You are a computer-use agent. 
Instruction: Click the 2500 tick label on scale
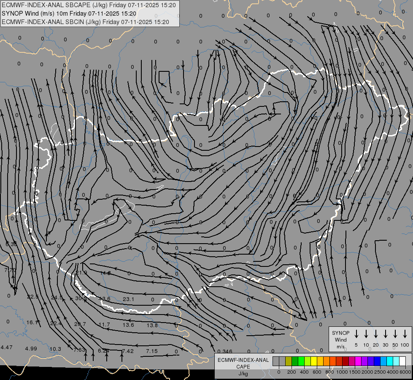point(380,372)
